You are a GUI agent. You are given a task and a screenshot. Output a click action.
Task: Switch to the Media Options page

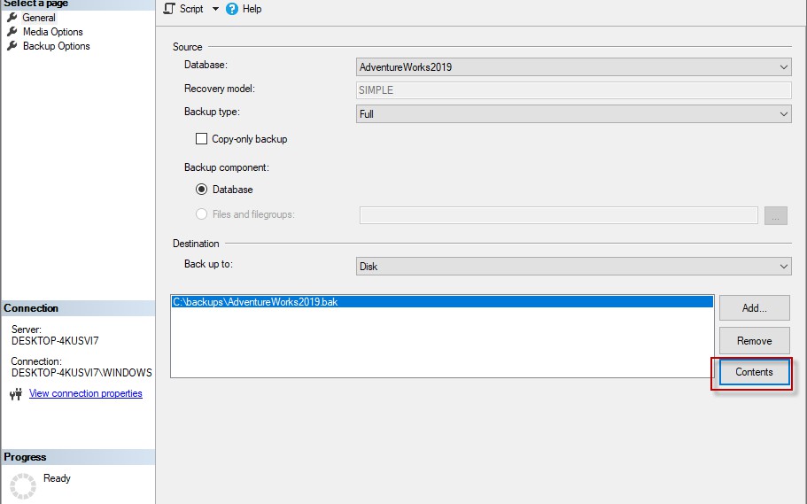coord(52,32)
